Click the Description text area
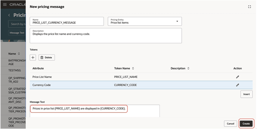257x129 pixels. pos(106,36)
